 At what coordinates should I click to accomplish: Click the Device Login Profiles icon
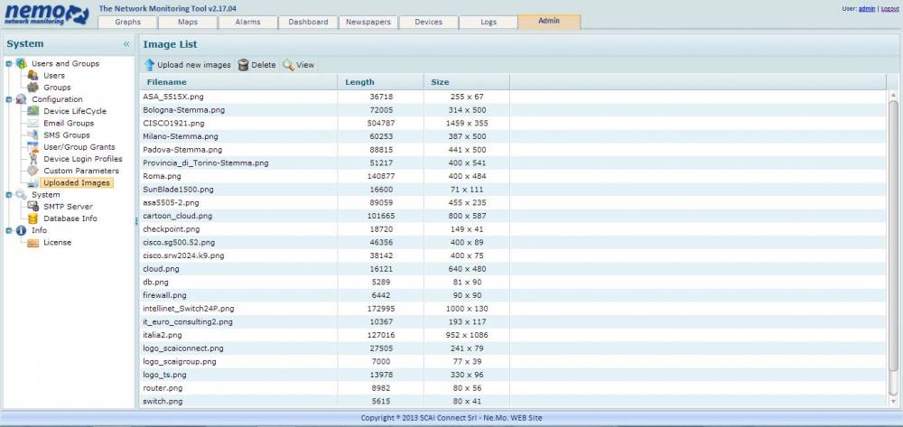(33, 159)
